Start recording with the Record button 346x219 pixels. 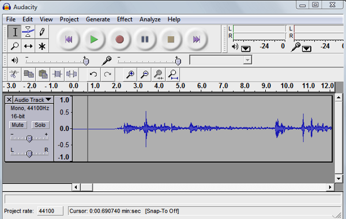tap(119, 39)
